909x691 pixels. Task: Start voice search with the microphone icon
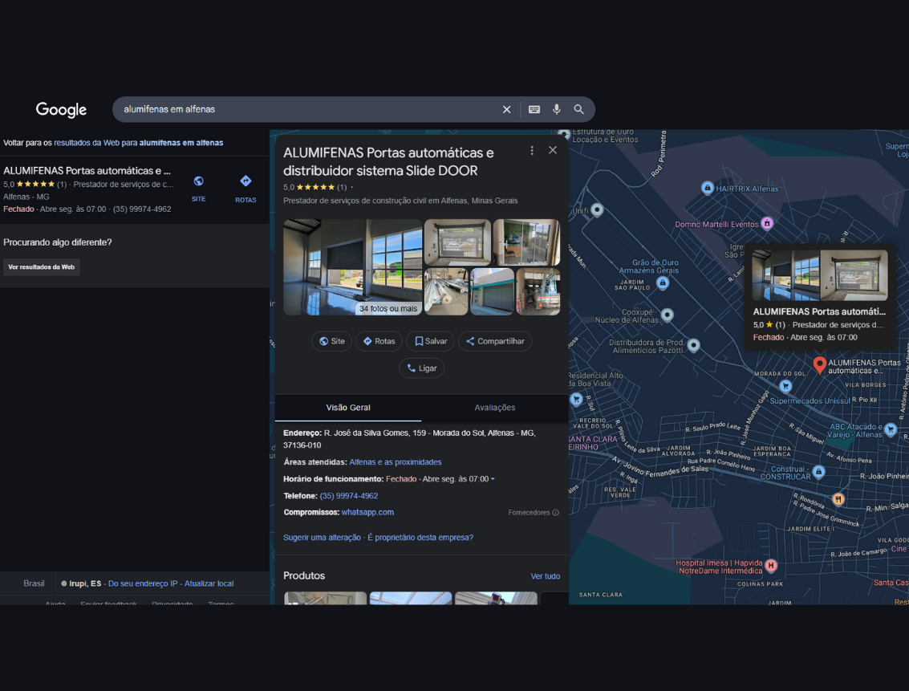[557, 110]
